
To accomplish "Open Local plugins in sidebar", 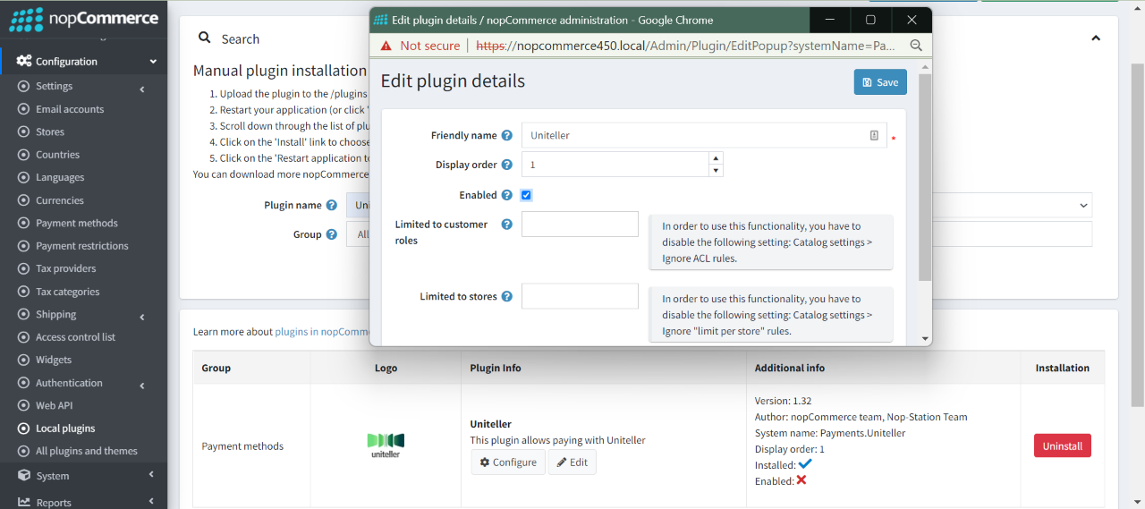I will (65, 428).
